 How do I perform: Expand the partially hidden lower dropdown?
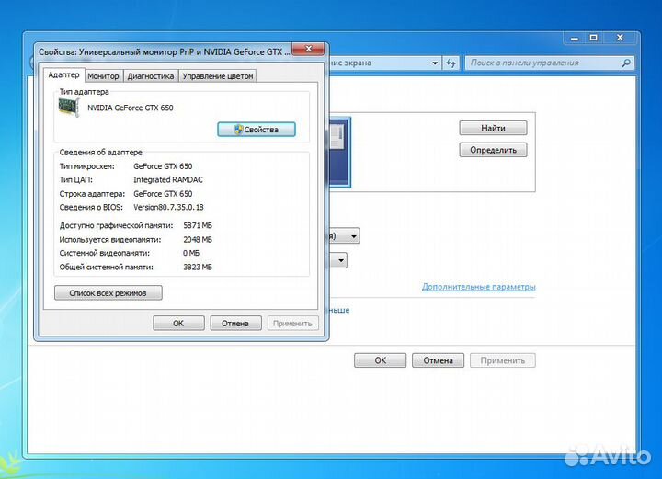coord(341,260)
